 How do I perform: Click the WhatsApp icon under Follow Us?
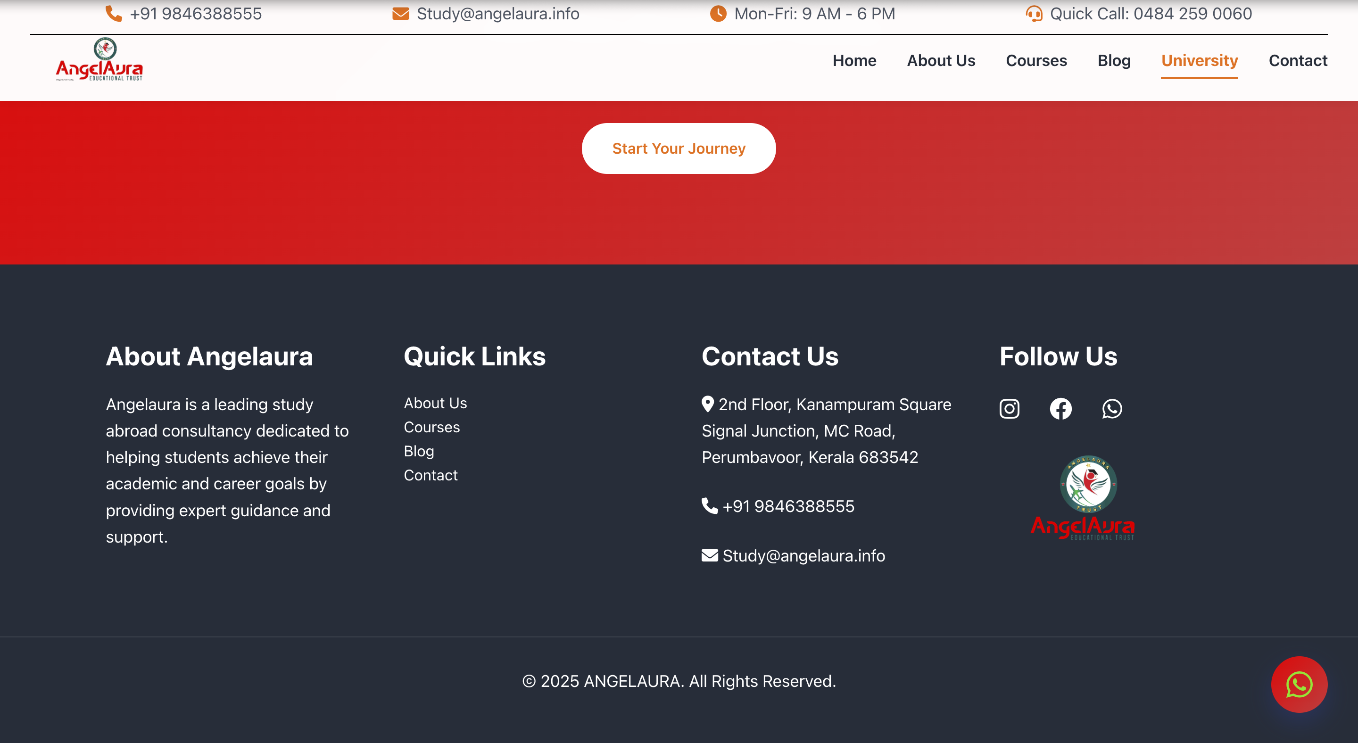click(1112, 408)
